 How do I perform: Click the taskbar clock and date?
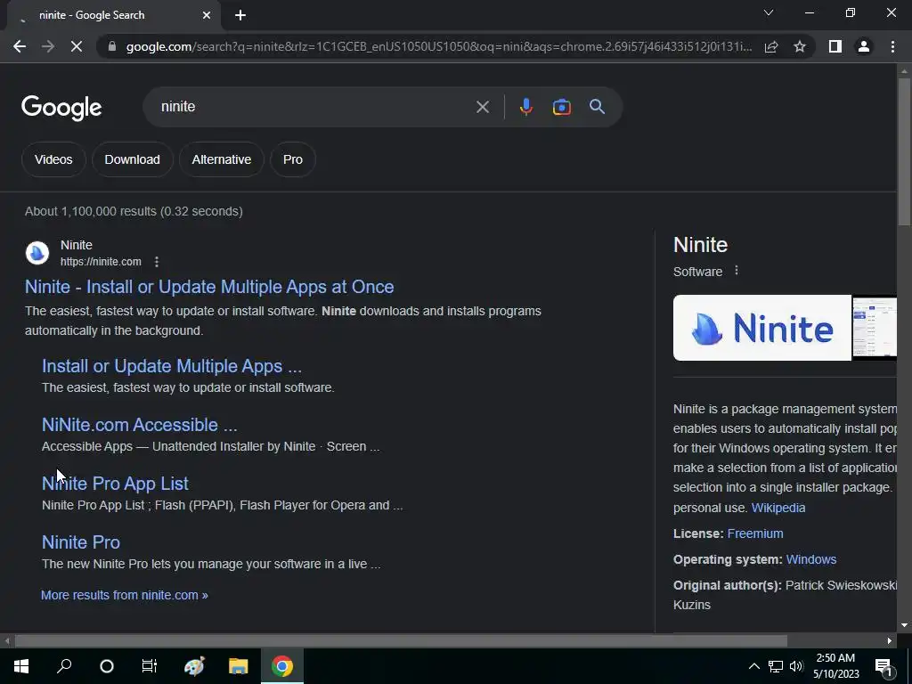[835, 666]
